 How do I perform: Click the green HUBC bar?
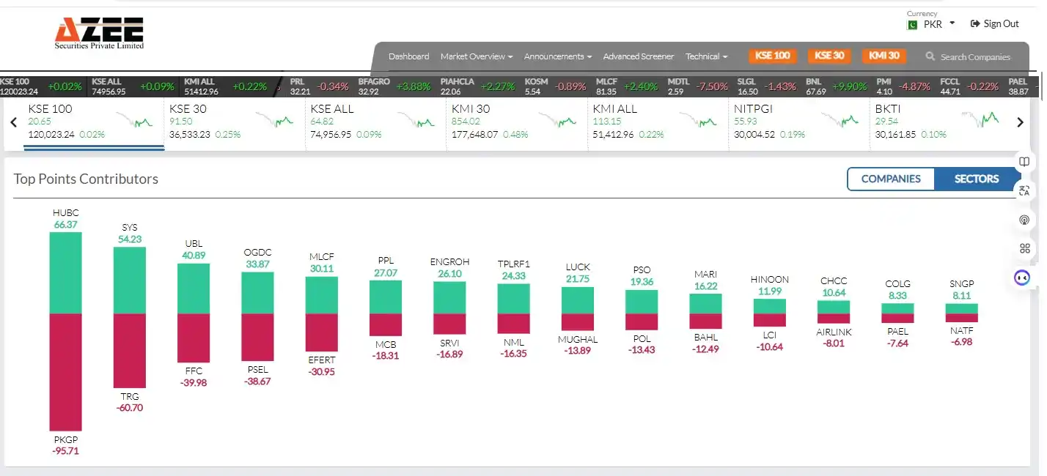click(65, 273)
